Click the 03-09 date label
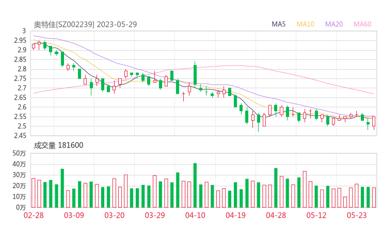Viewport: 382px width, 227px height. 74,215
